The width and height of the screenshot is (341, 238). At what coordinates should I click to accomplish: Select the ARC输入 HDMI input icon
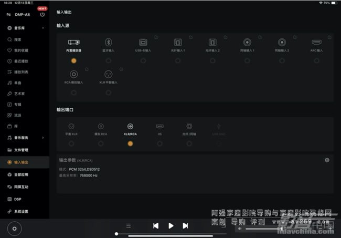click(x=316, y=42)
